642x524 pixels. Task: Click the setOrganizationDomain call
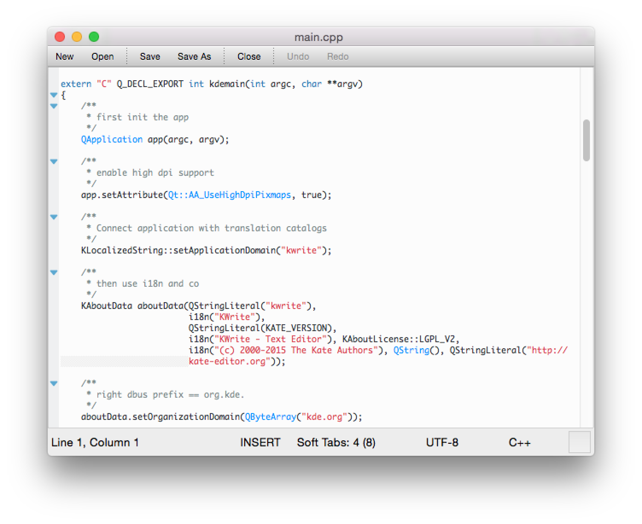[x=186, y=417]
